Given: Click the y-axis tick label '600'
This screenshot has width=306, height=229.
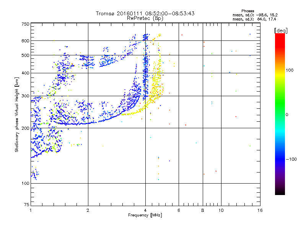Looking at the screenshot, I should (26, 41).
